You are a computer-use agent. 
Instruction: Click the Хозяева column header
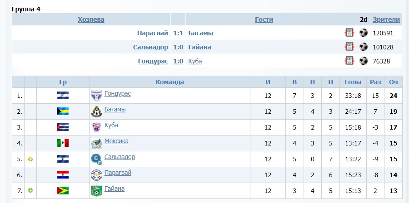[91, 19]
